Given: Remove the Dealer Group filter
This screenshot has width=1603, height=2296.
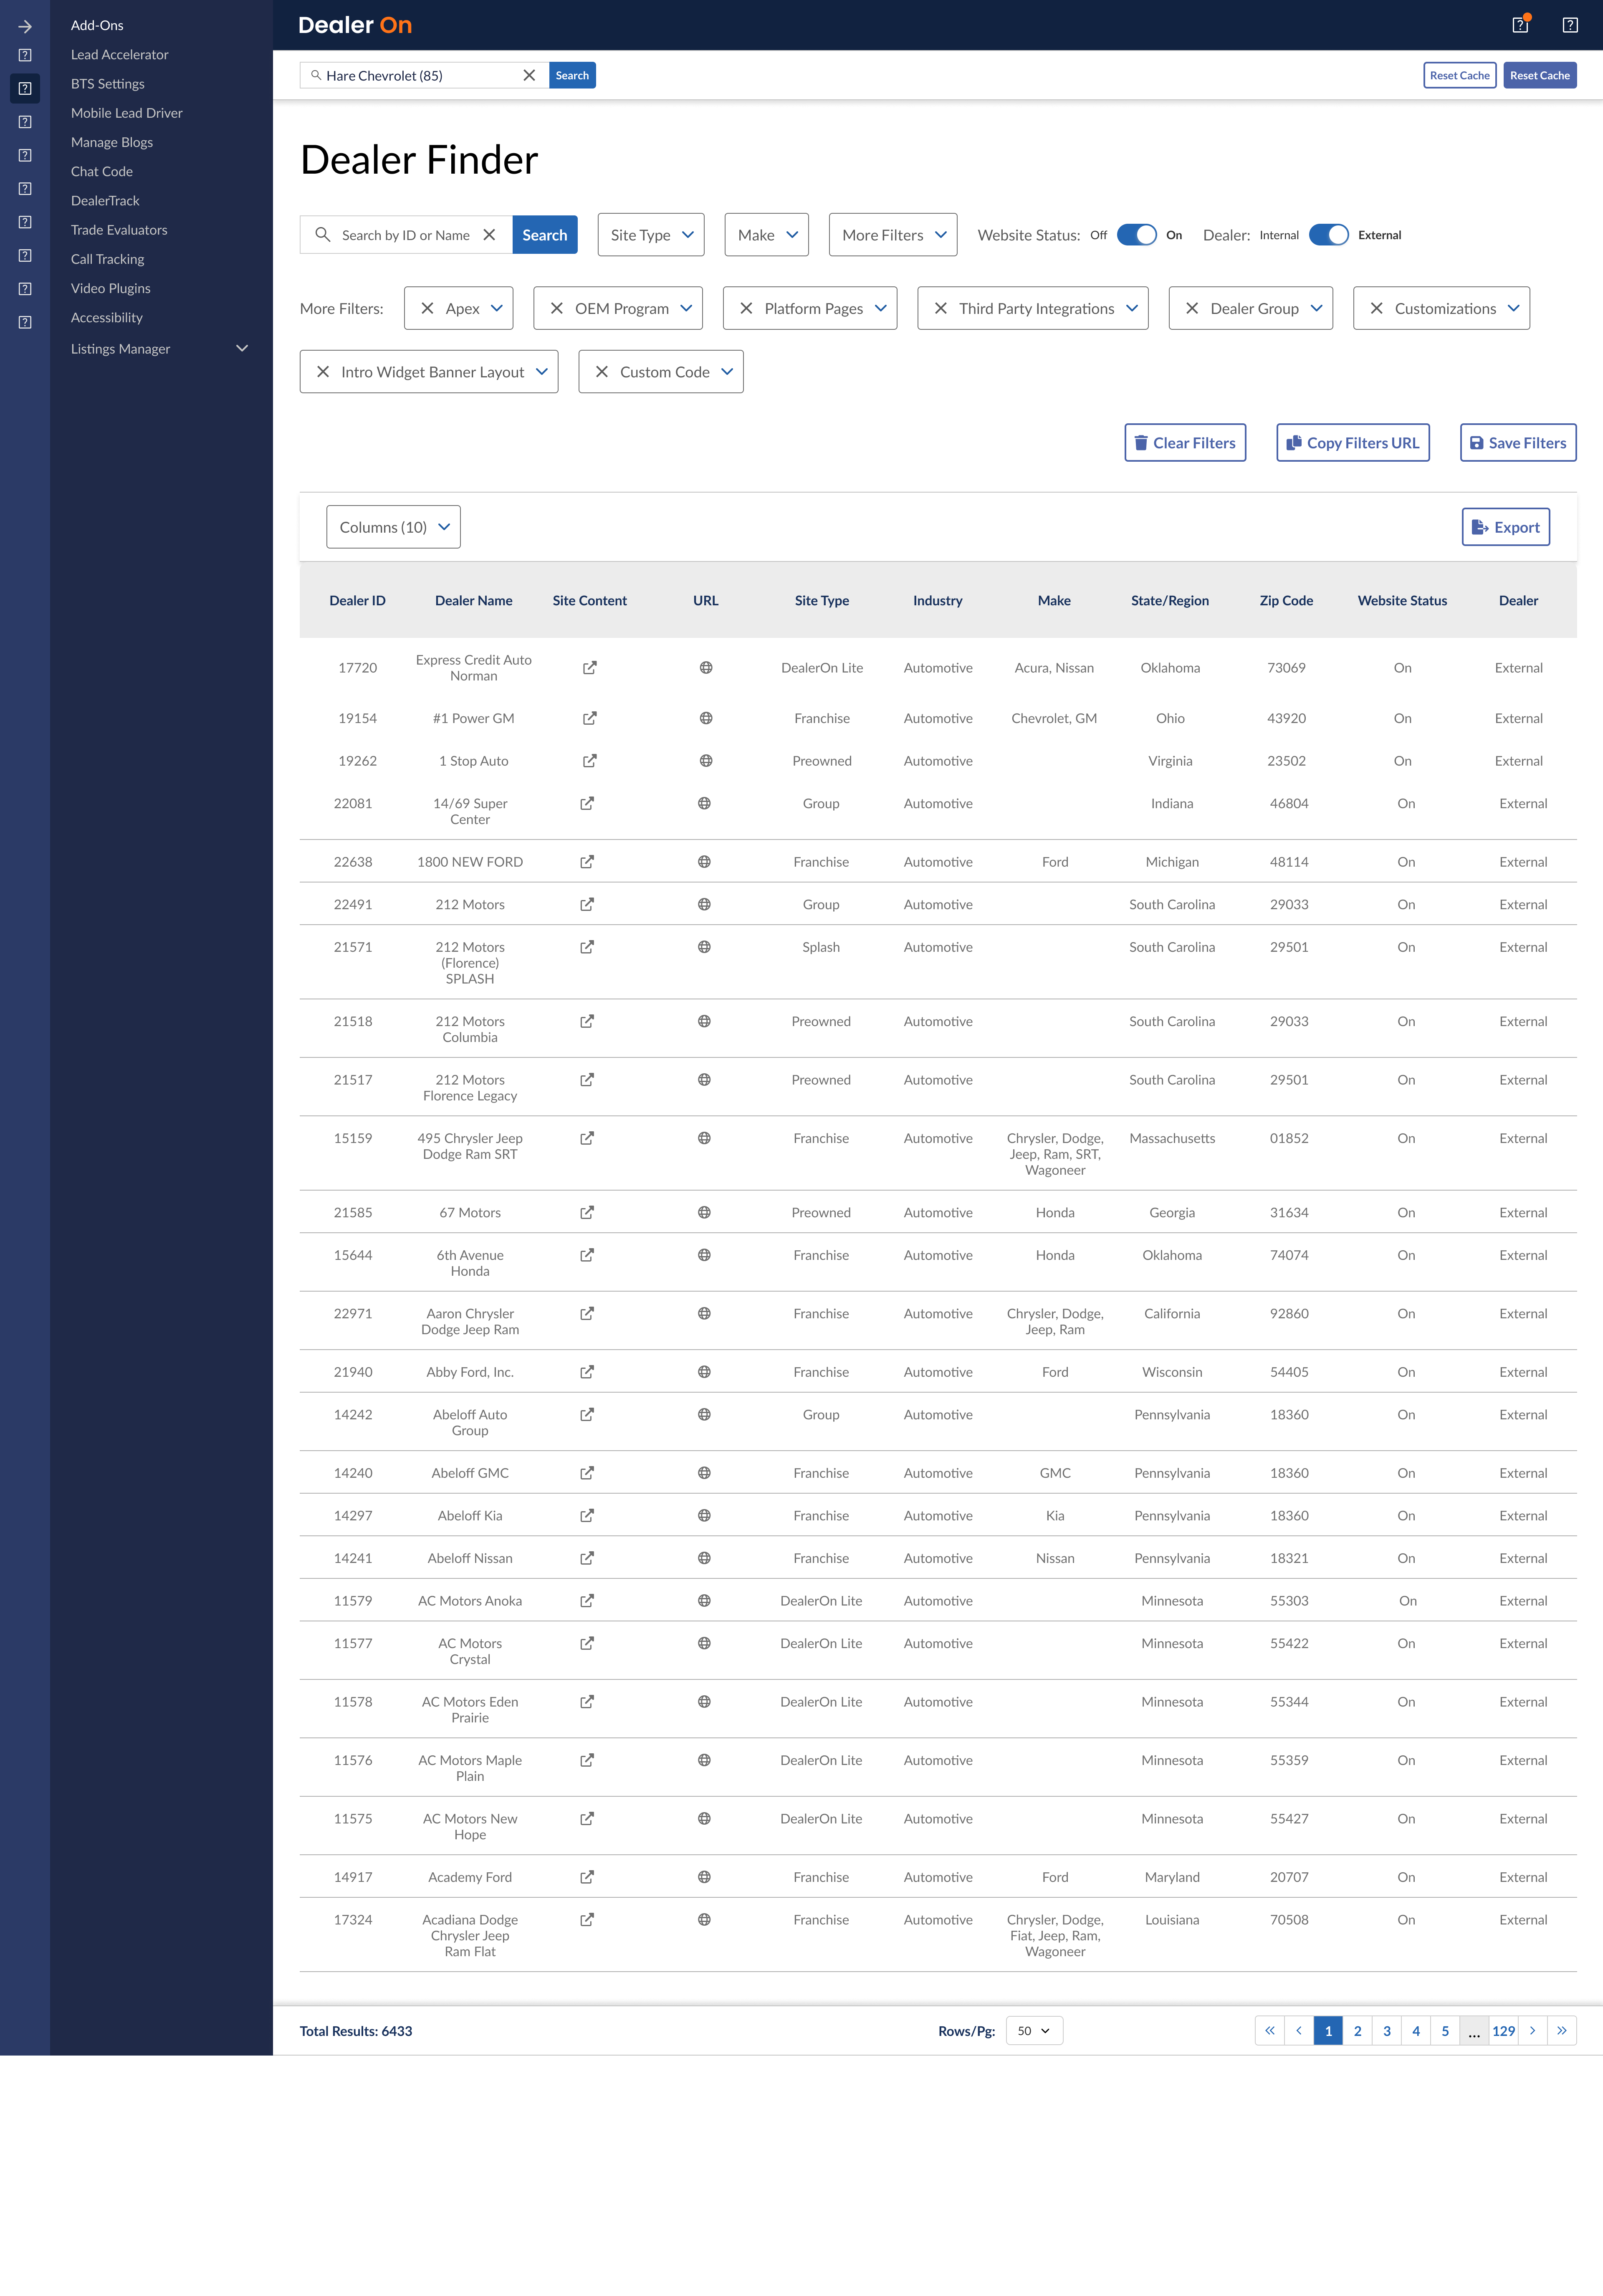Looking at the screenshot, I should 1192,308.
